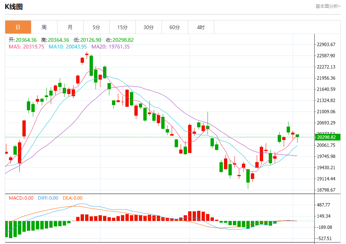
Task: Open the 30分 interval tab
Action: (149, 27)
